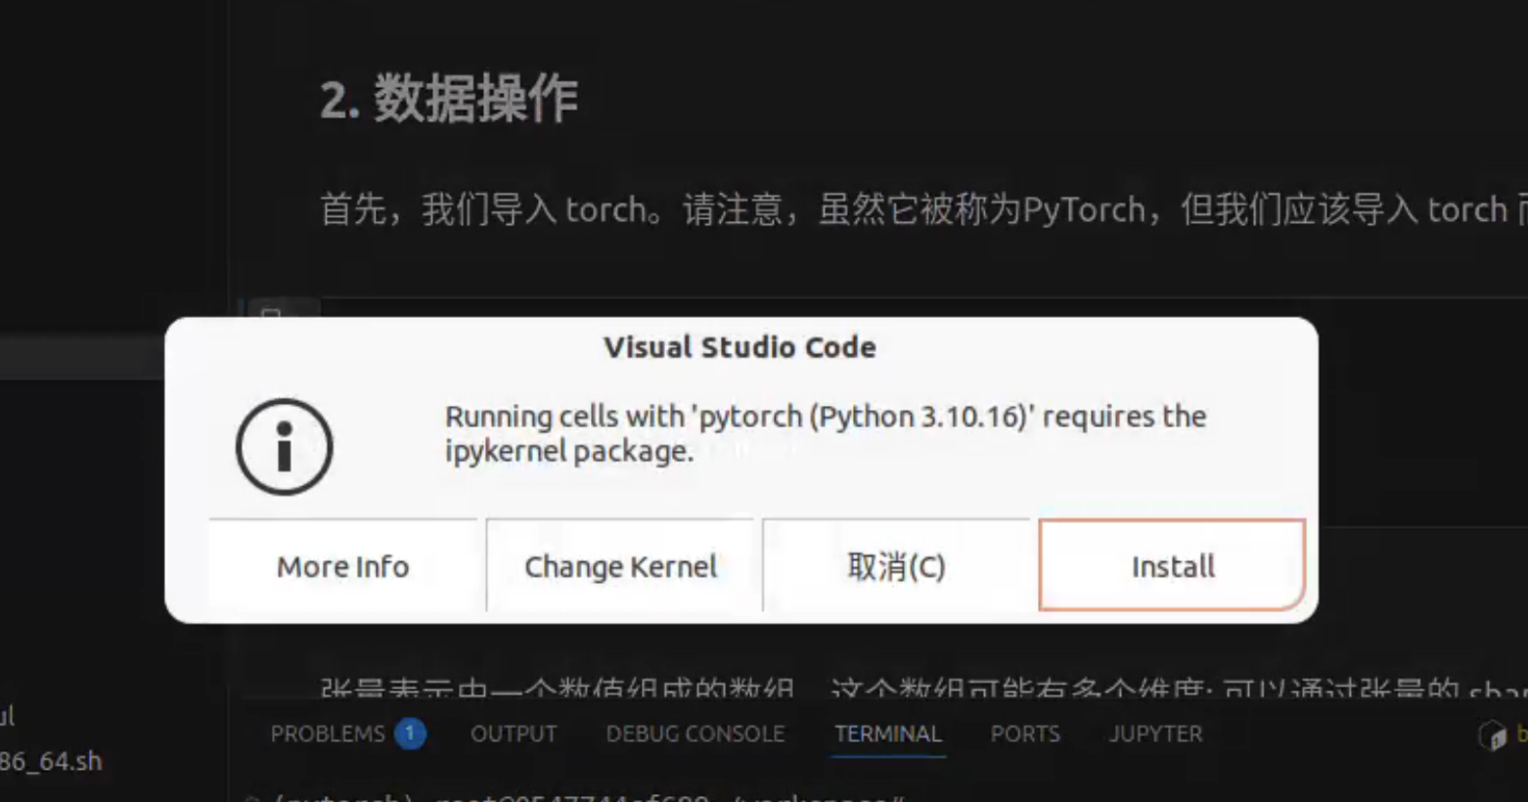The image size is (1528, 802).
Task: Select the TERMINAL tab
Action: (x=888, y=734)
